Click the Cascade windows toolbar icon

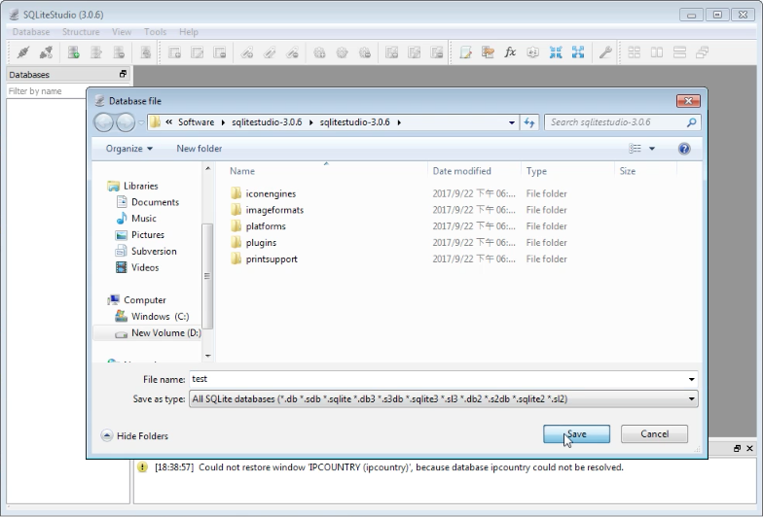[703, 52]
